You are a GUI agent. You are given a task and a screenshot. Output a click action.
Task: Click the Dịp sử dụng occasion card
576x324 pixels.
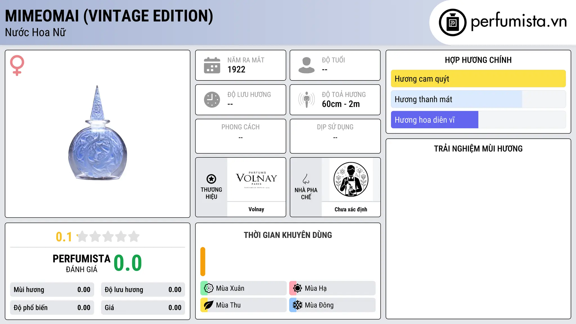click(x=335, y=136)
